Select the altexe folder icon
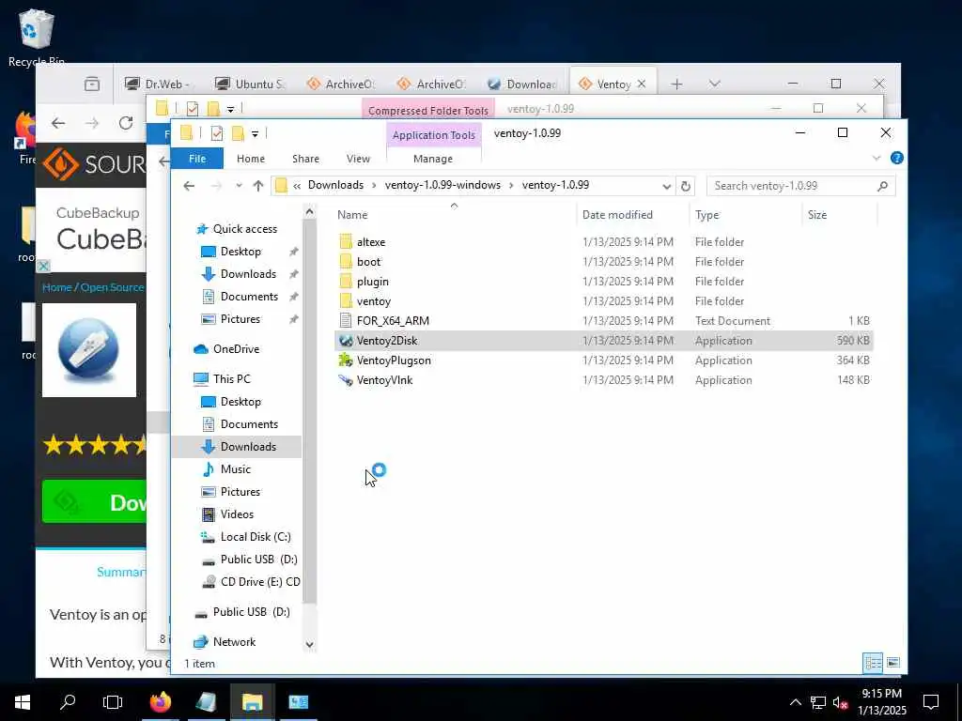 coord(346,241)
